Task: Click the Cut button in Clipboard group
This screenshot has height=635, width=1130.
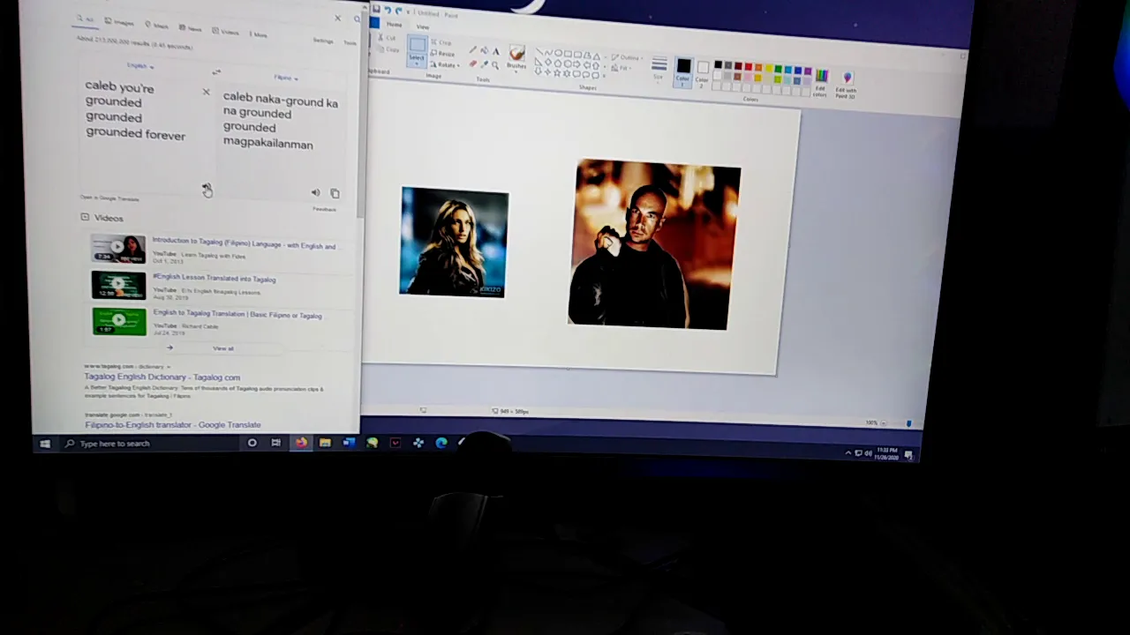Action: 388,38
